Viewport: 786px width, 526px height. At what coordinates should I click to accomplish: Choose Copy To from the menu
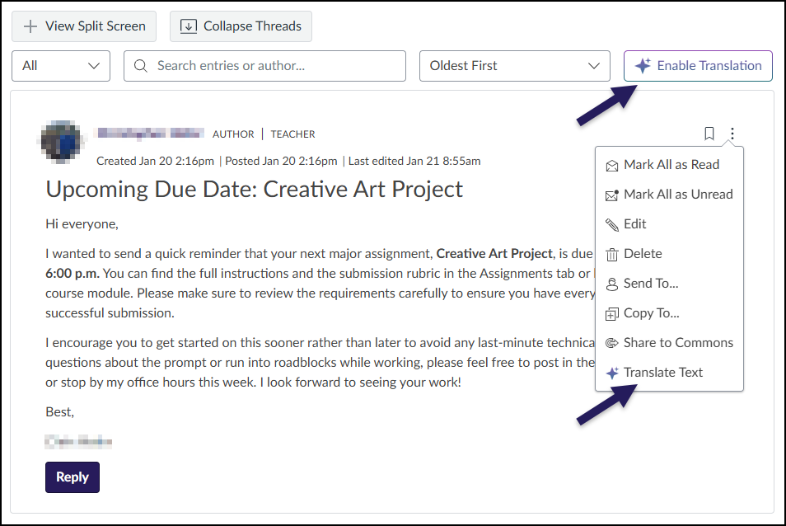coord(651,312)
